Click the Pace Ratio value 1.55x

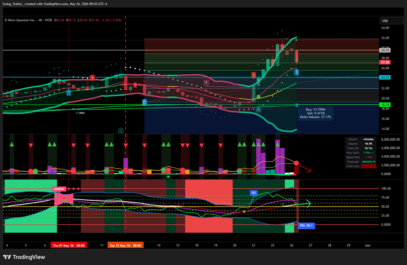368,153
